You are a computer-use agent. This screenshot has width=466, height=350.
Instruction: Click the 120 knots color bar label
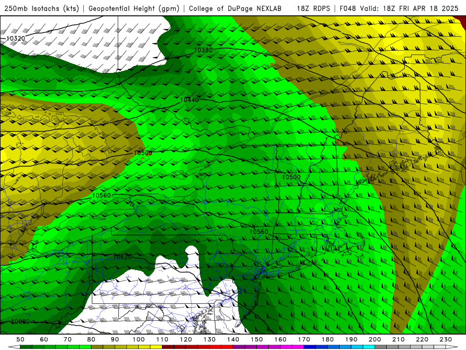(186, 339)
